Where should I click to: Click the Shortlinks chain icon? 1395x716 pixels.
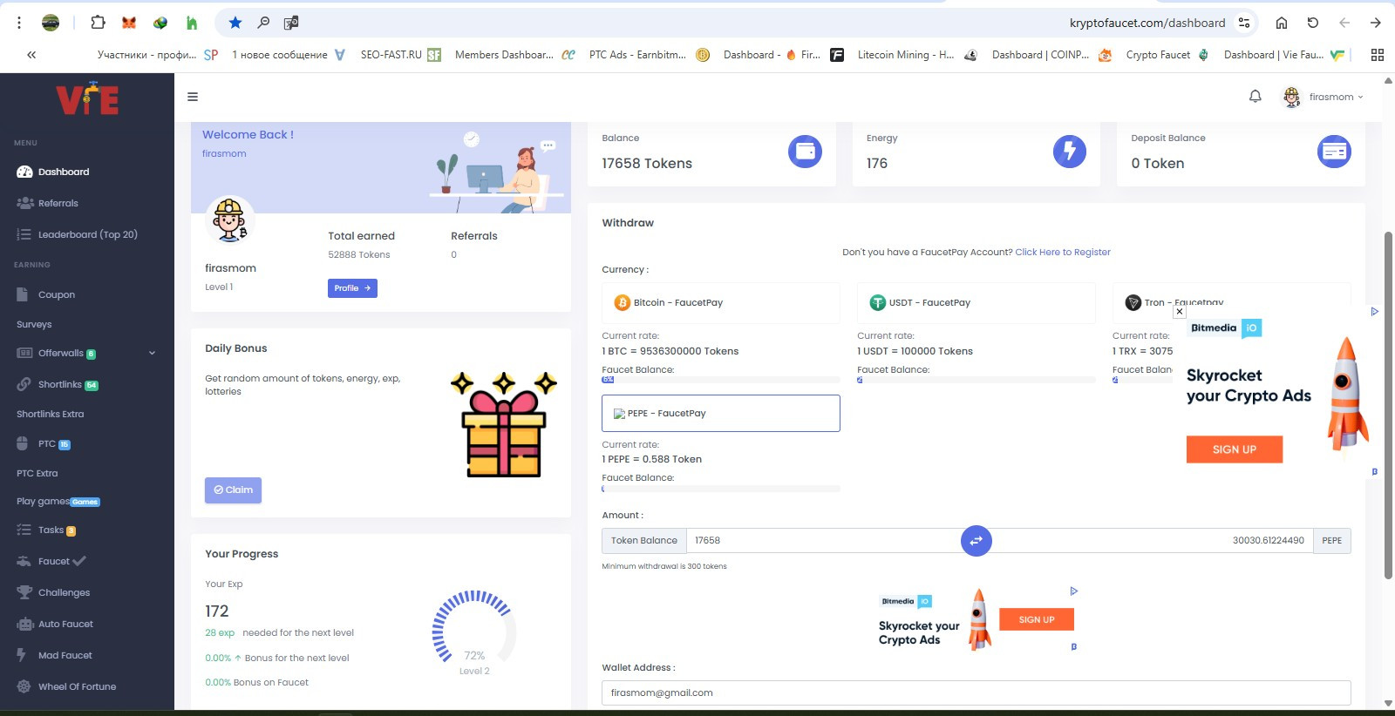(24, 384)
